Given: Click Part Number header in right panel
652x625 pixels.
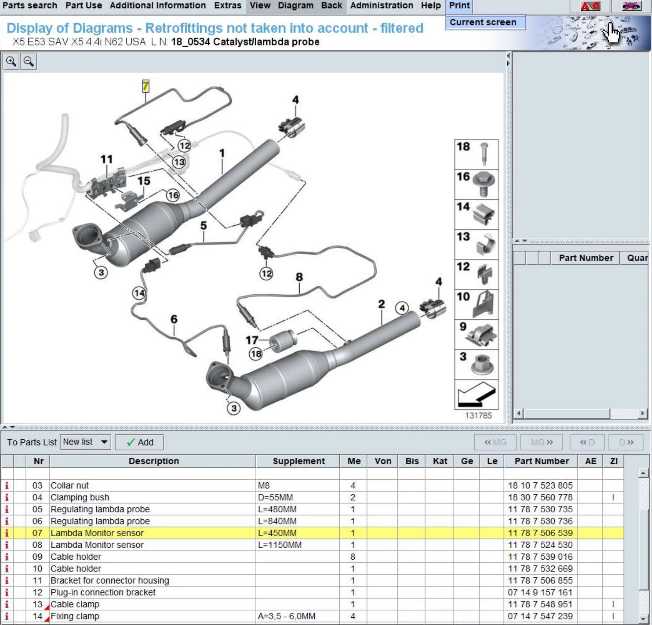Looking at the screenshot, I should (x=586, y=258).
